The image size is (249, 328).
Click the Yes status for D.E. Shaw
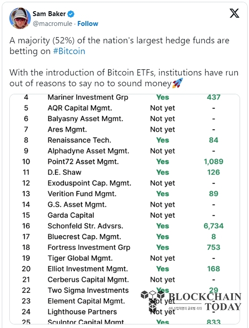(x=163, y=172)
